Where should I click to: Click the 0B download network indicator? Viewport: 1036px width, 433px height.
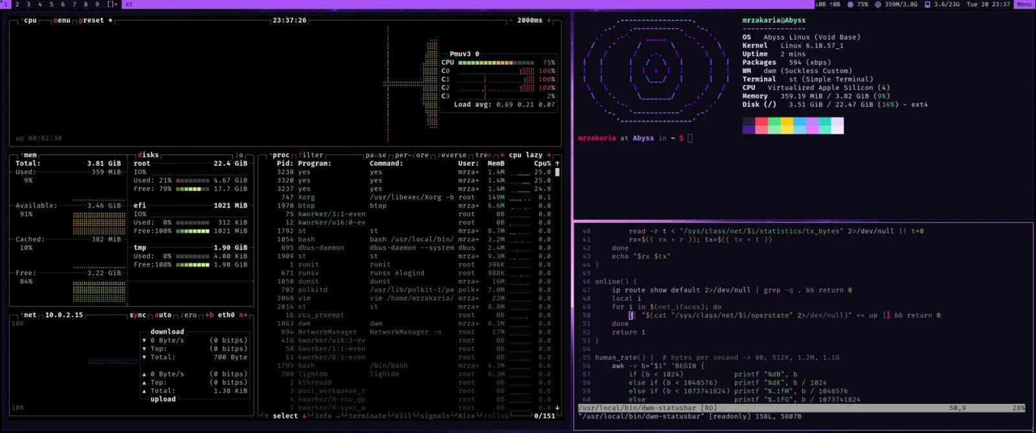pos(821,4)
